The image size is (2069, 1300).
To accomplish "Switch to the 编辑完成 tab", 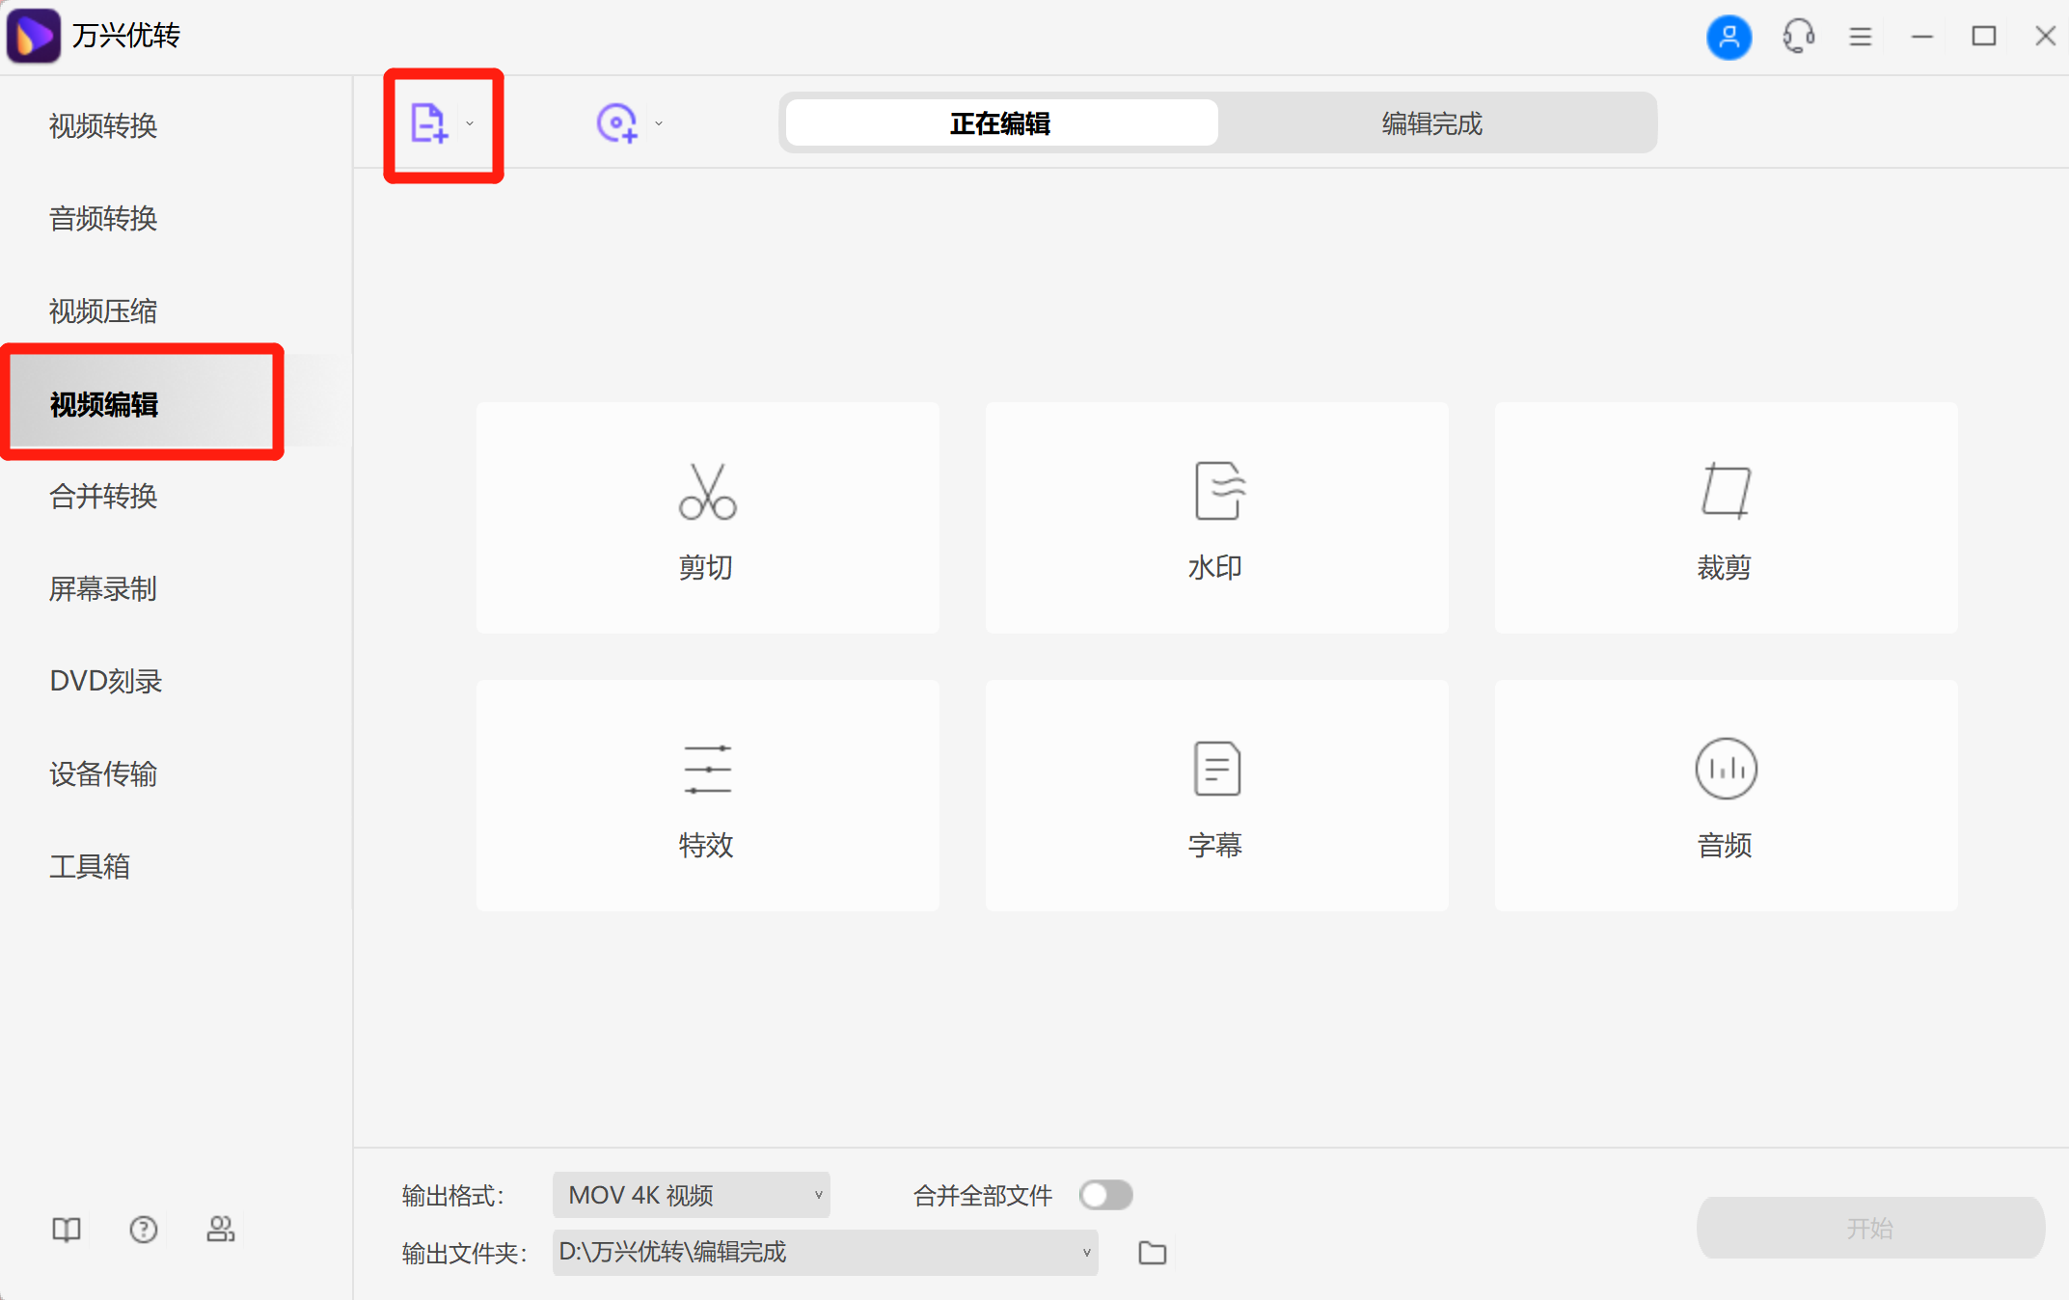I will [x=1431, y=123].
